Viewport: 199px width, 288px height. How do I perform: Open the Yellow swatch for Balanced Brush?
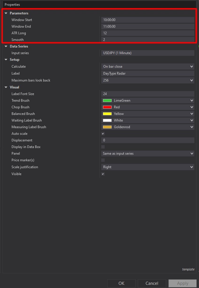pos(107,113)
